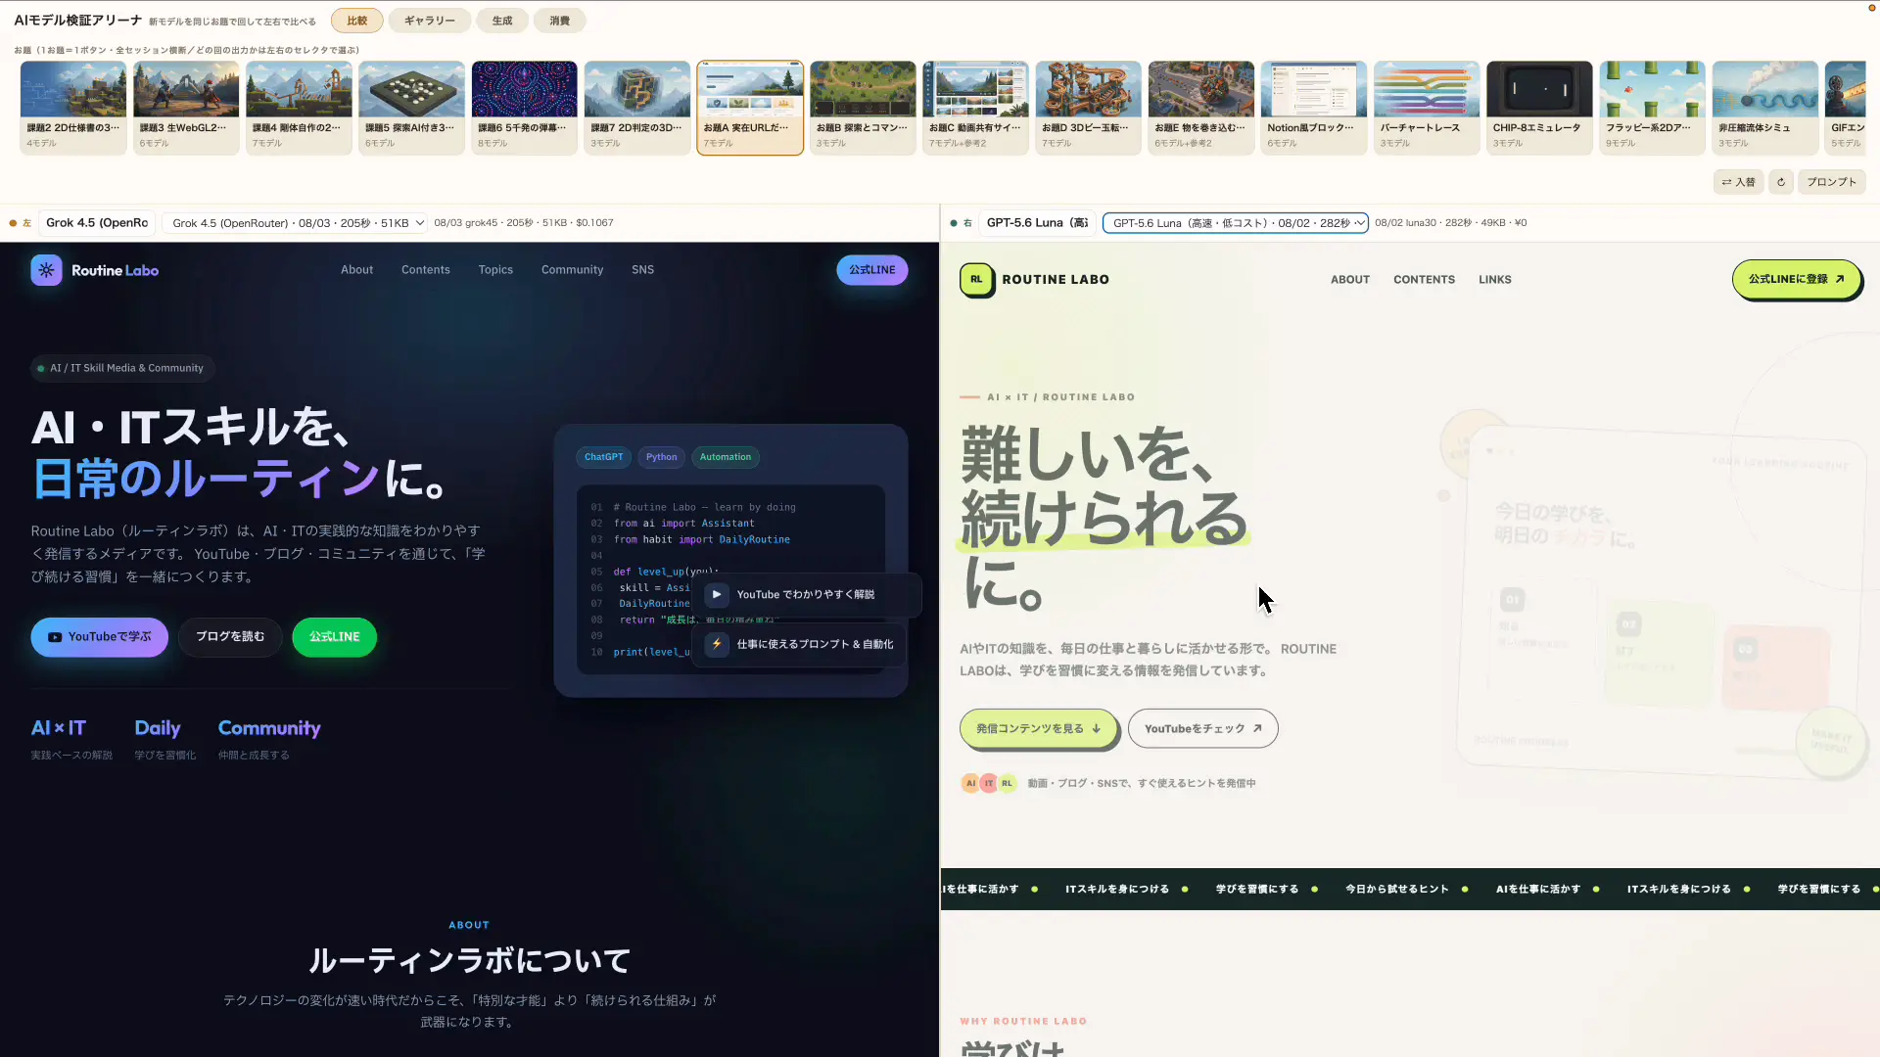Switch to the 比較 tab
The image size is (1880, 1057).
[357, 21]
